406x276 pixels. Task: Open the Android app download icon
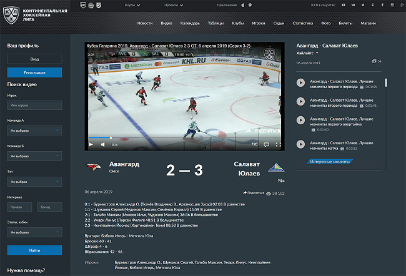tap(250, 5)
